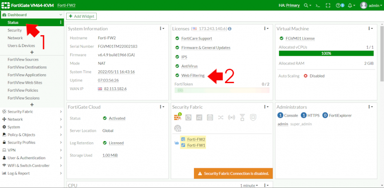Click the red Disabled icon for Auto Scaling
The width and height of the screenshot is (384, 188).
(x=305, y=76)
